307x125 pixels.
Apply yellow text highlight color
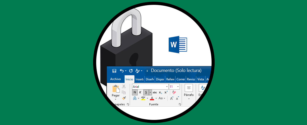coord(143,98)
